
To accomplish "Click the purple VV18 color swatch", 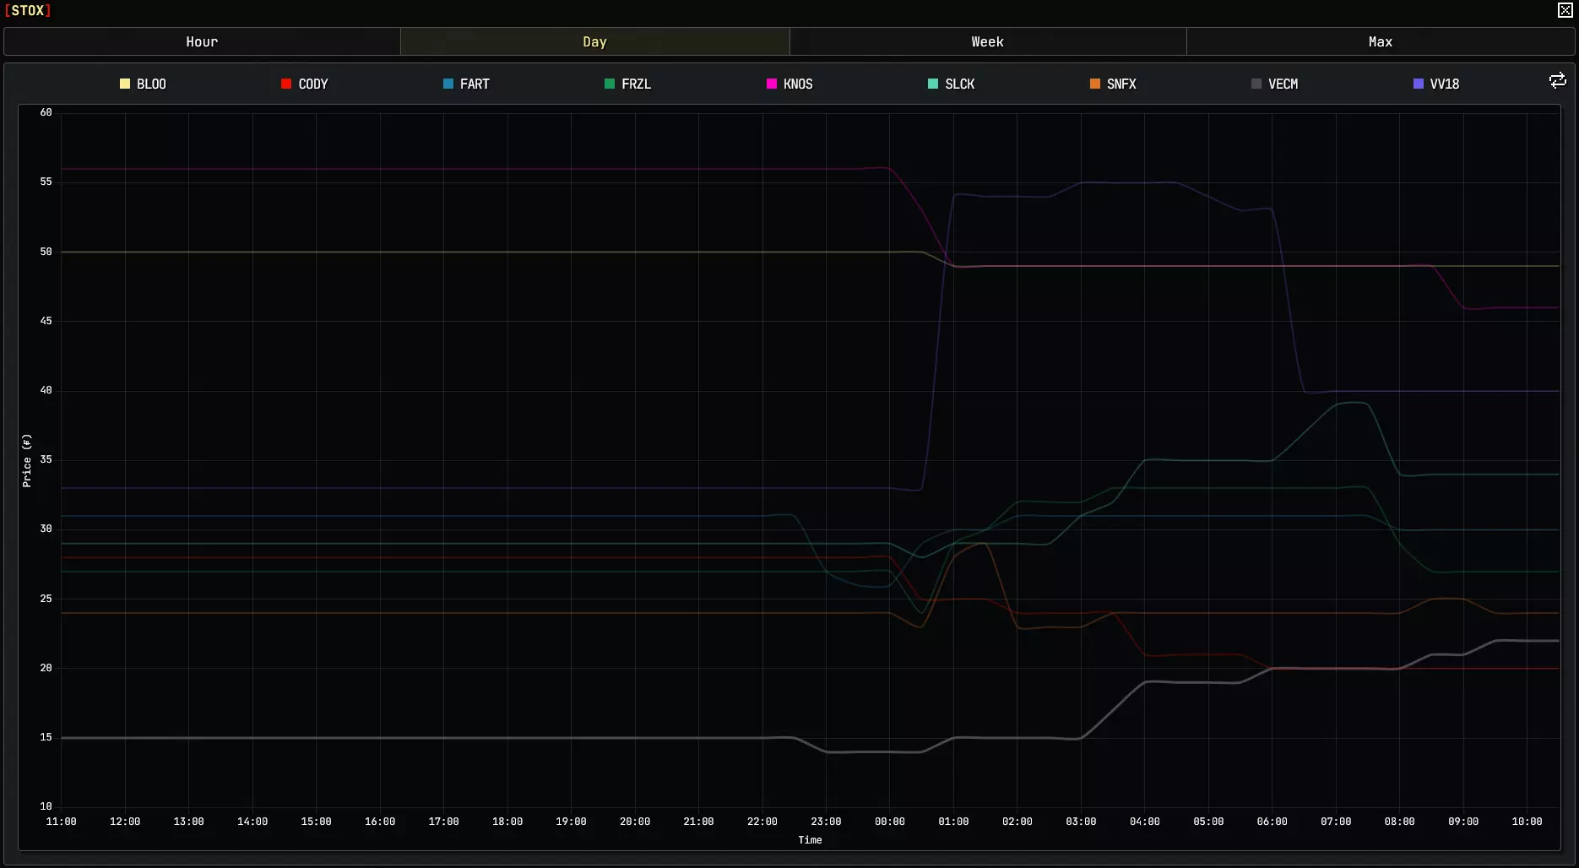I will coord(1419,84).
